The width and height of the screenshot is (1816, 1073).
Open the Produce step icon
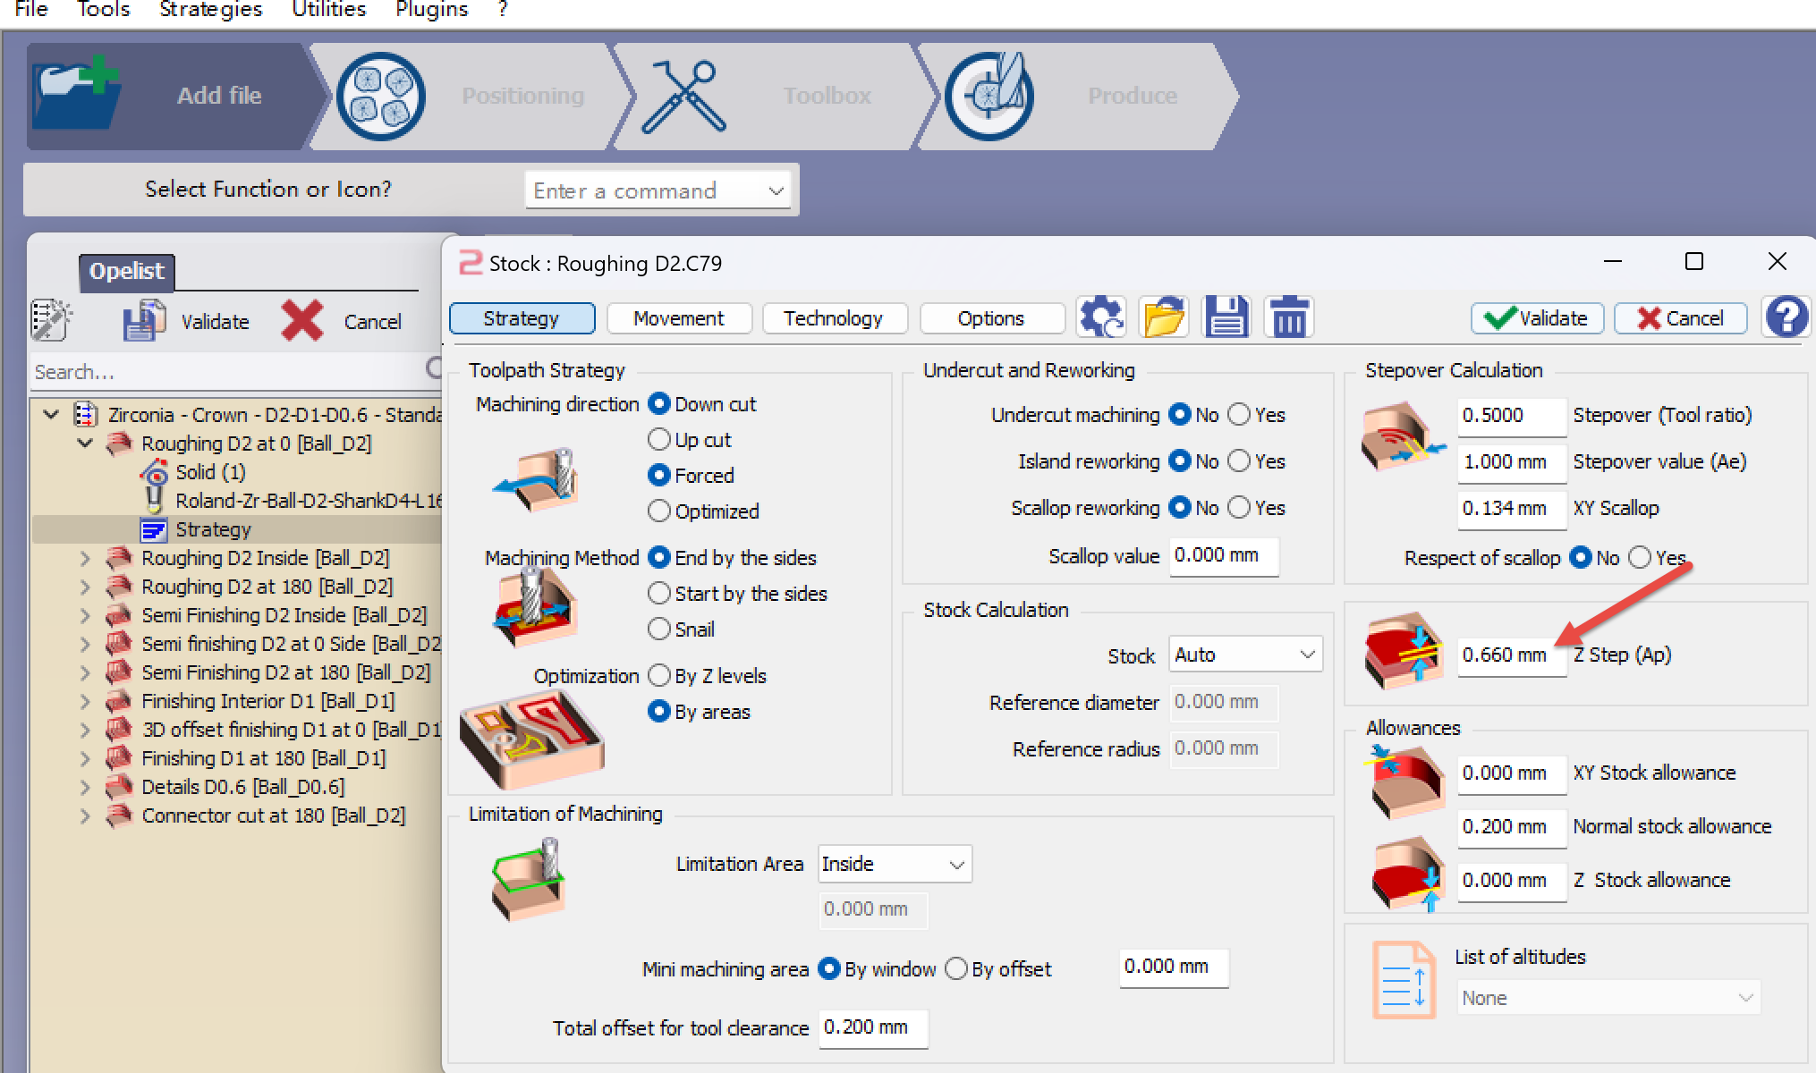989,96
